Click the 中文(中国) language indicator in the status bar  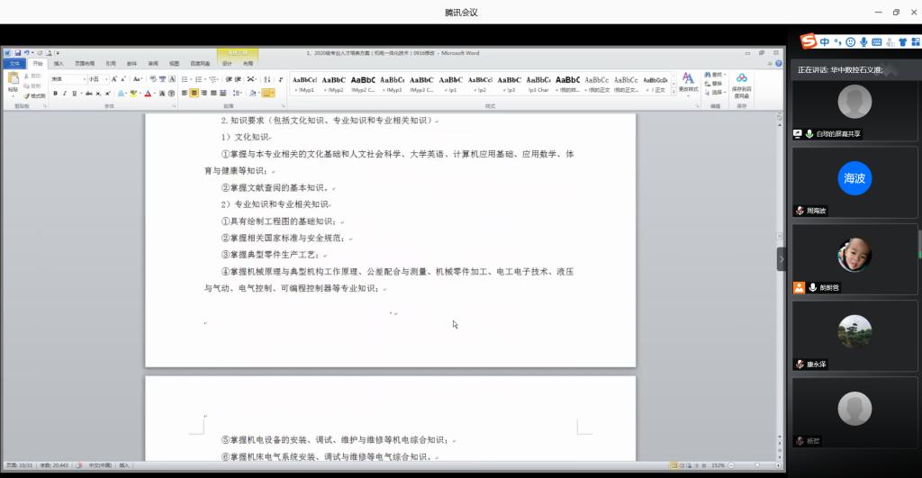click(x=100, y=465)
